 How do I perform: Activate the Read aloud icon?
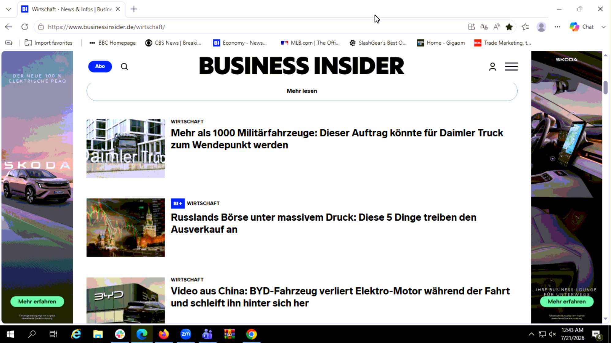tap(496, 27)
